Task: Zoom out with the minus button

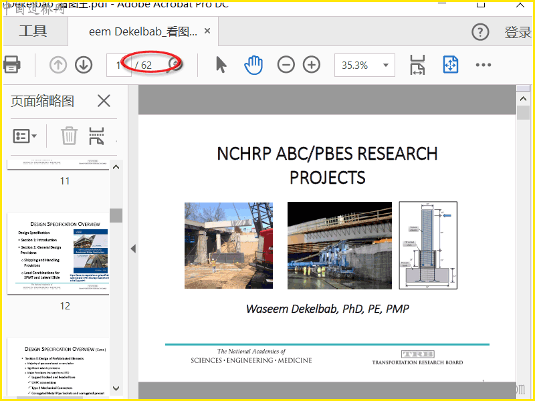Action: click(x=286, y=65)
